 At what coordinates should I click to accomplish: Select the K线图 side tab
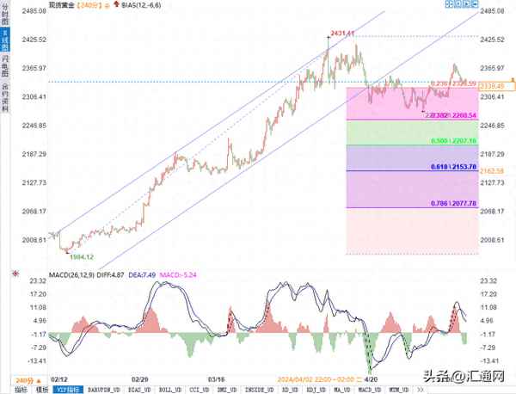pos(4,40)
